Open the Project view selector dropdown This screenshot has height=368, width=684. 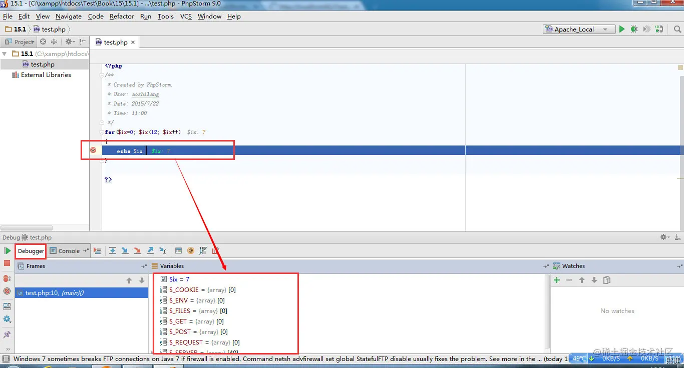point(20,42)
